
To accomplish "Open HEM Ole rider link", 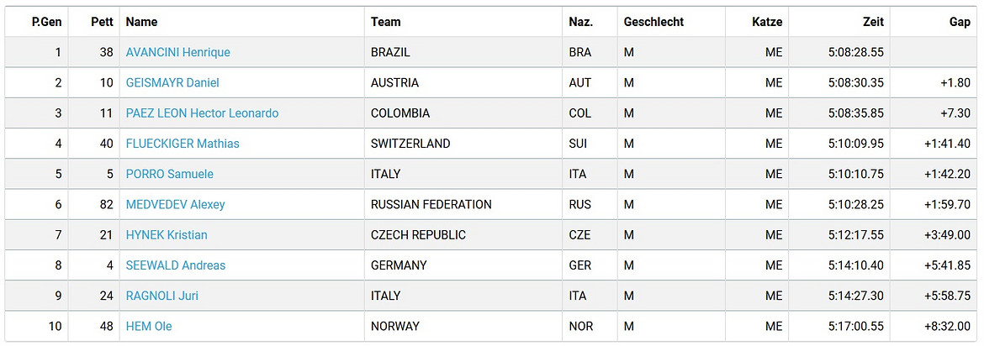I will click(149, 327).
